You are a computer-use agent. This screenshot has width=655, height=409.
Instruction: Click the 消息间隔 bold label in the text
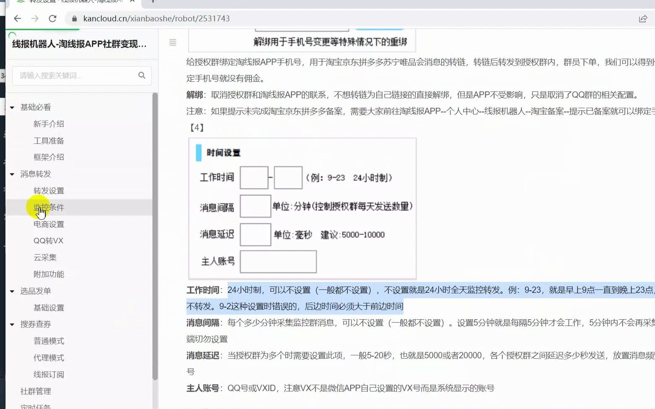[203, 323]
